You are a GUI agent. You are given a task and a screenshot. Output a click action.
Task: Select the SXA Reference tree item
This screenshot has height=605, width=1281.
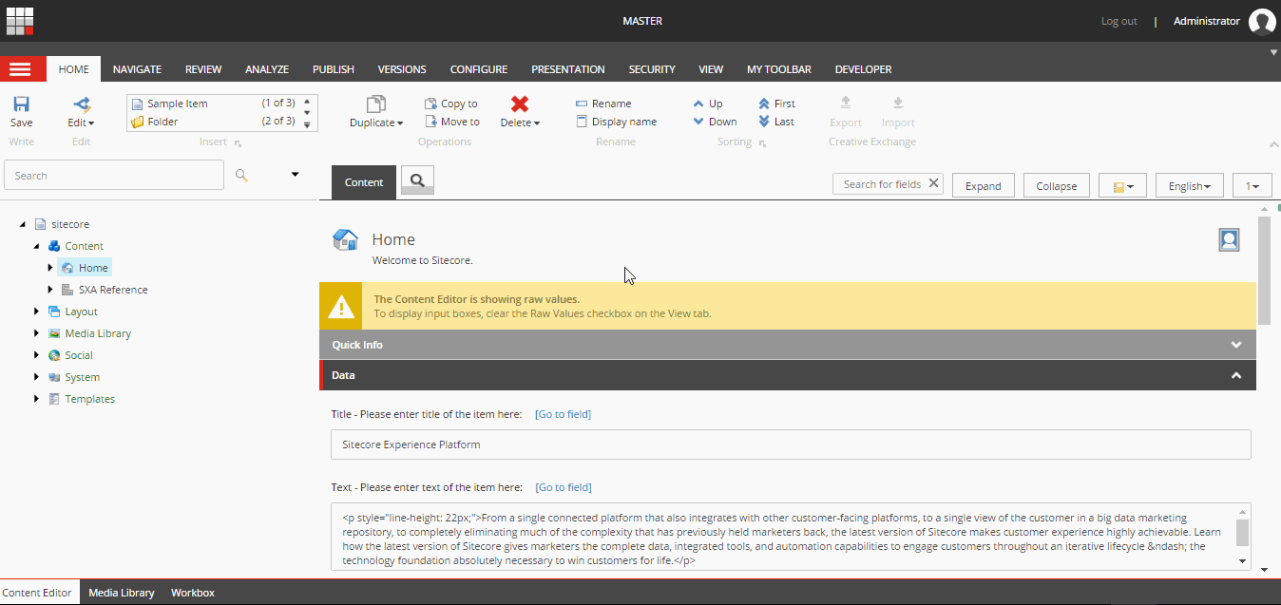(x=113, y=290)
